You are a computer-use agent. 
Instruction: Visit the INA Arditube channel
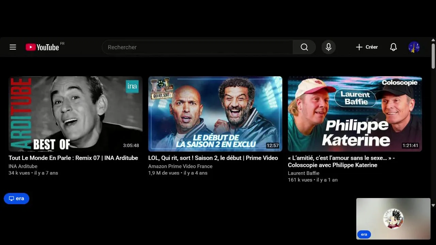pyautogui.click(x=23, y=166)
